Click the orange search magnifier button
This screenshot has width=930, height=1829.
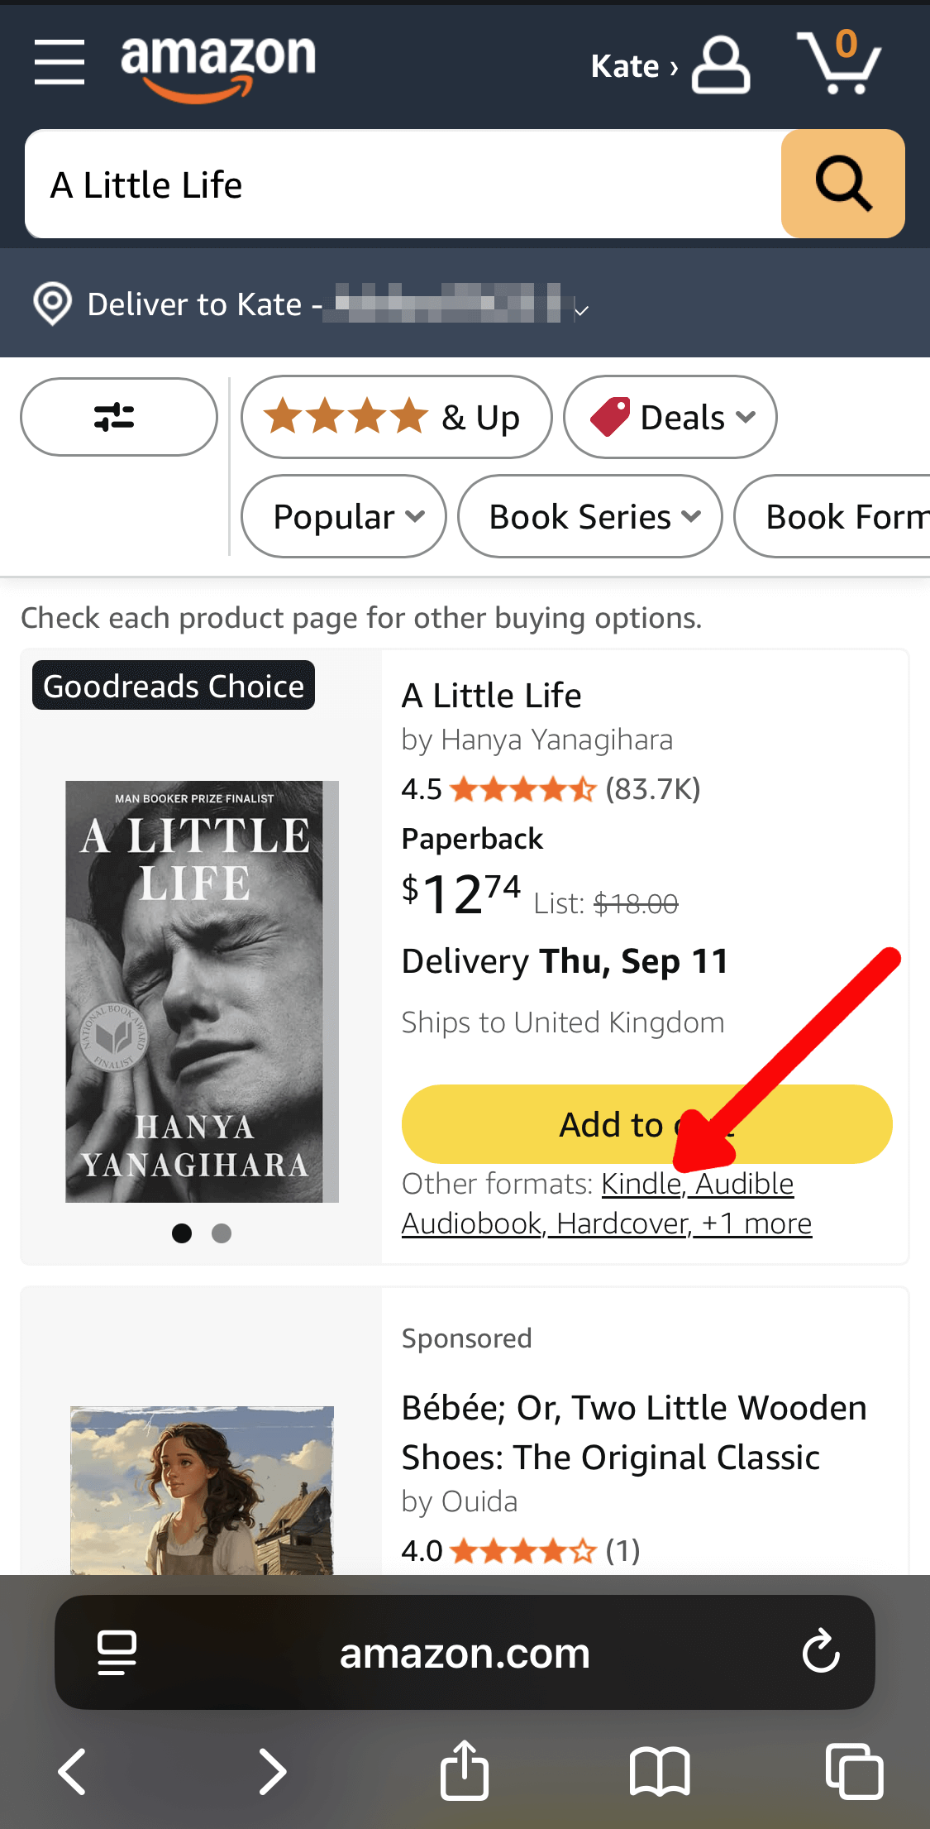842,184
